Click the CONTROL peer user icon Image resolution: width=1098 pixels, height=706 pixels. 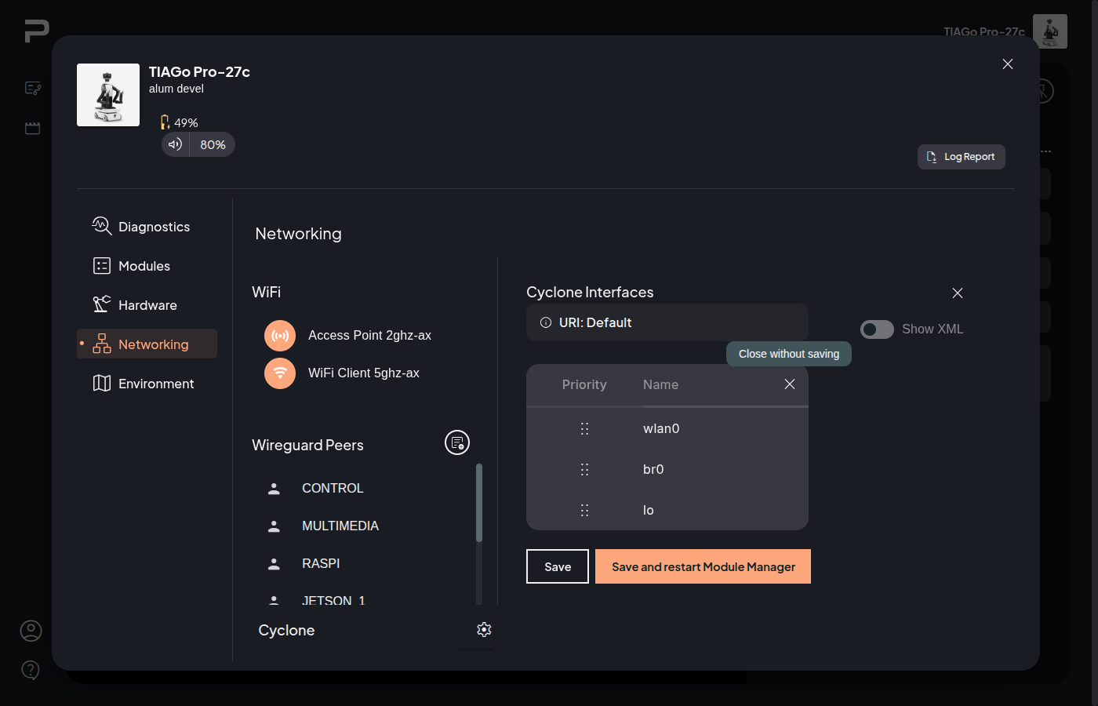click(274, 488)
